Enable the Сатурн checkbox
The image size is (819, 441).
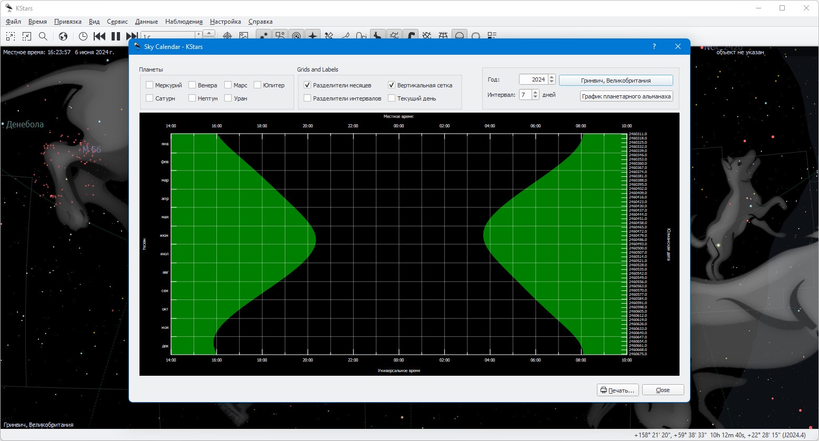(x=149, y=98)
